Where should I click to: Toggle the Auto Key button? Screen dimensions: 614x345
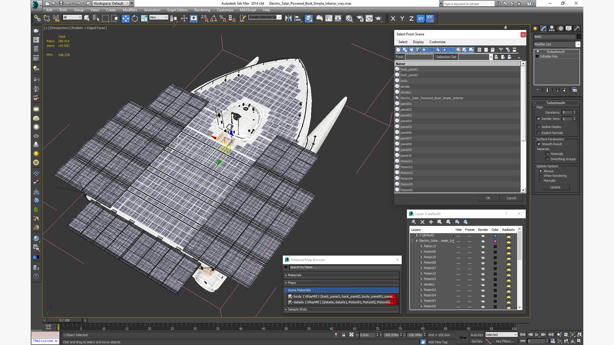(477, 335)
